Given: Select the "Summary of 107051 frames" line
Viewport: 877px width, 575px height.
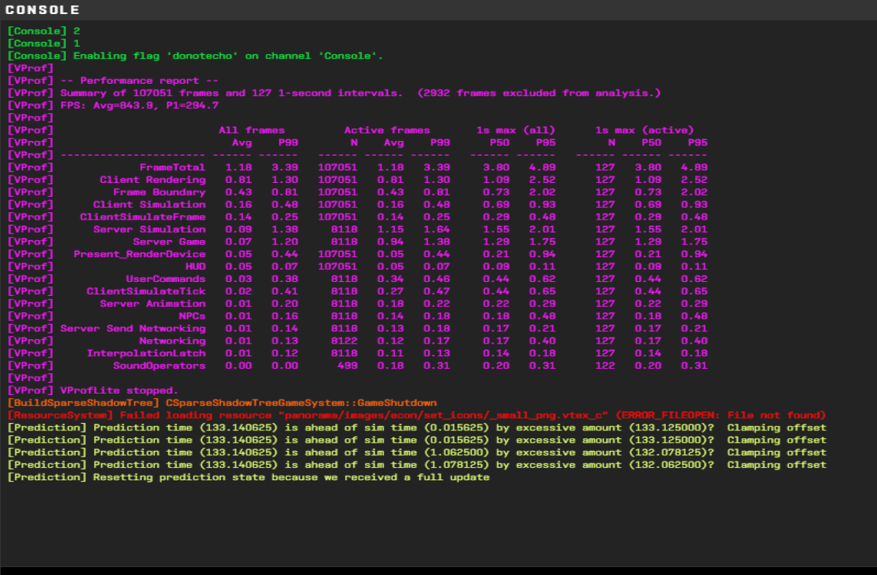Looking at the screenshot, I should coord(334,93).
